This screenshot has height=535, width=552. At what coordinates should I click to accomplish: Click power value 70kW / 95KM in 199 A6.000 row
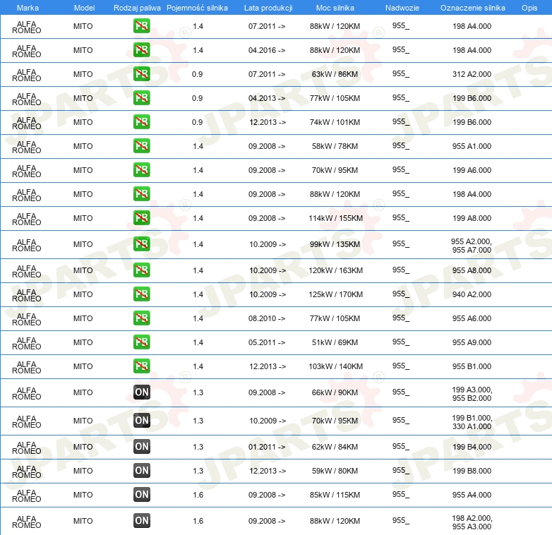coord(335,170)
